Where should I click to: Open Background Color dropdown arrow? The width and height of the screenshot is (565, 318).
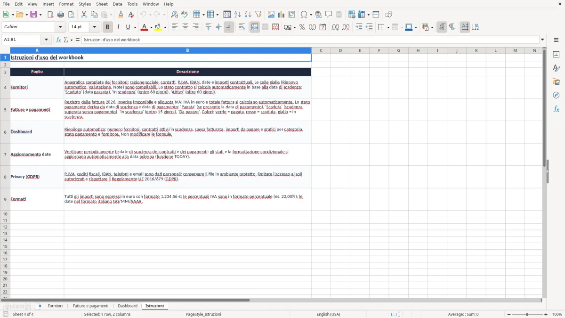pos(165,27)
